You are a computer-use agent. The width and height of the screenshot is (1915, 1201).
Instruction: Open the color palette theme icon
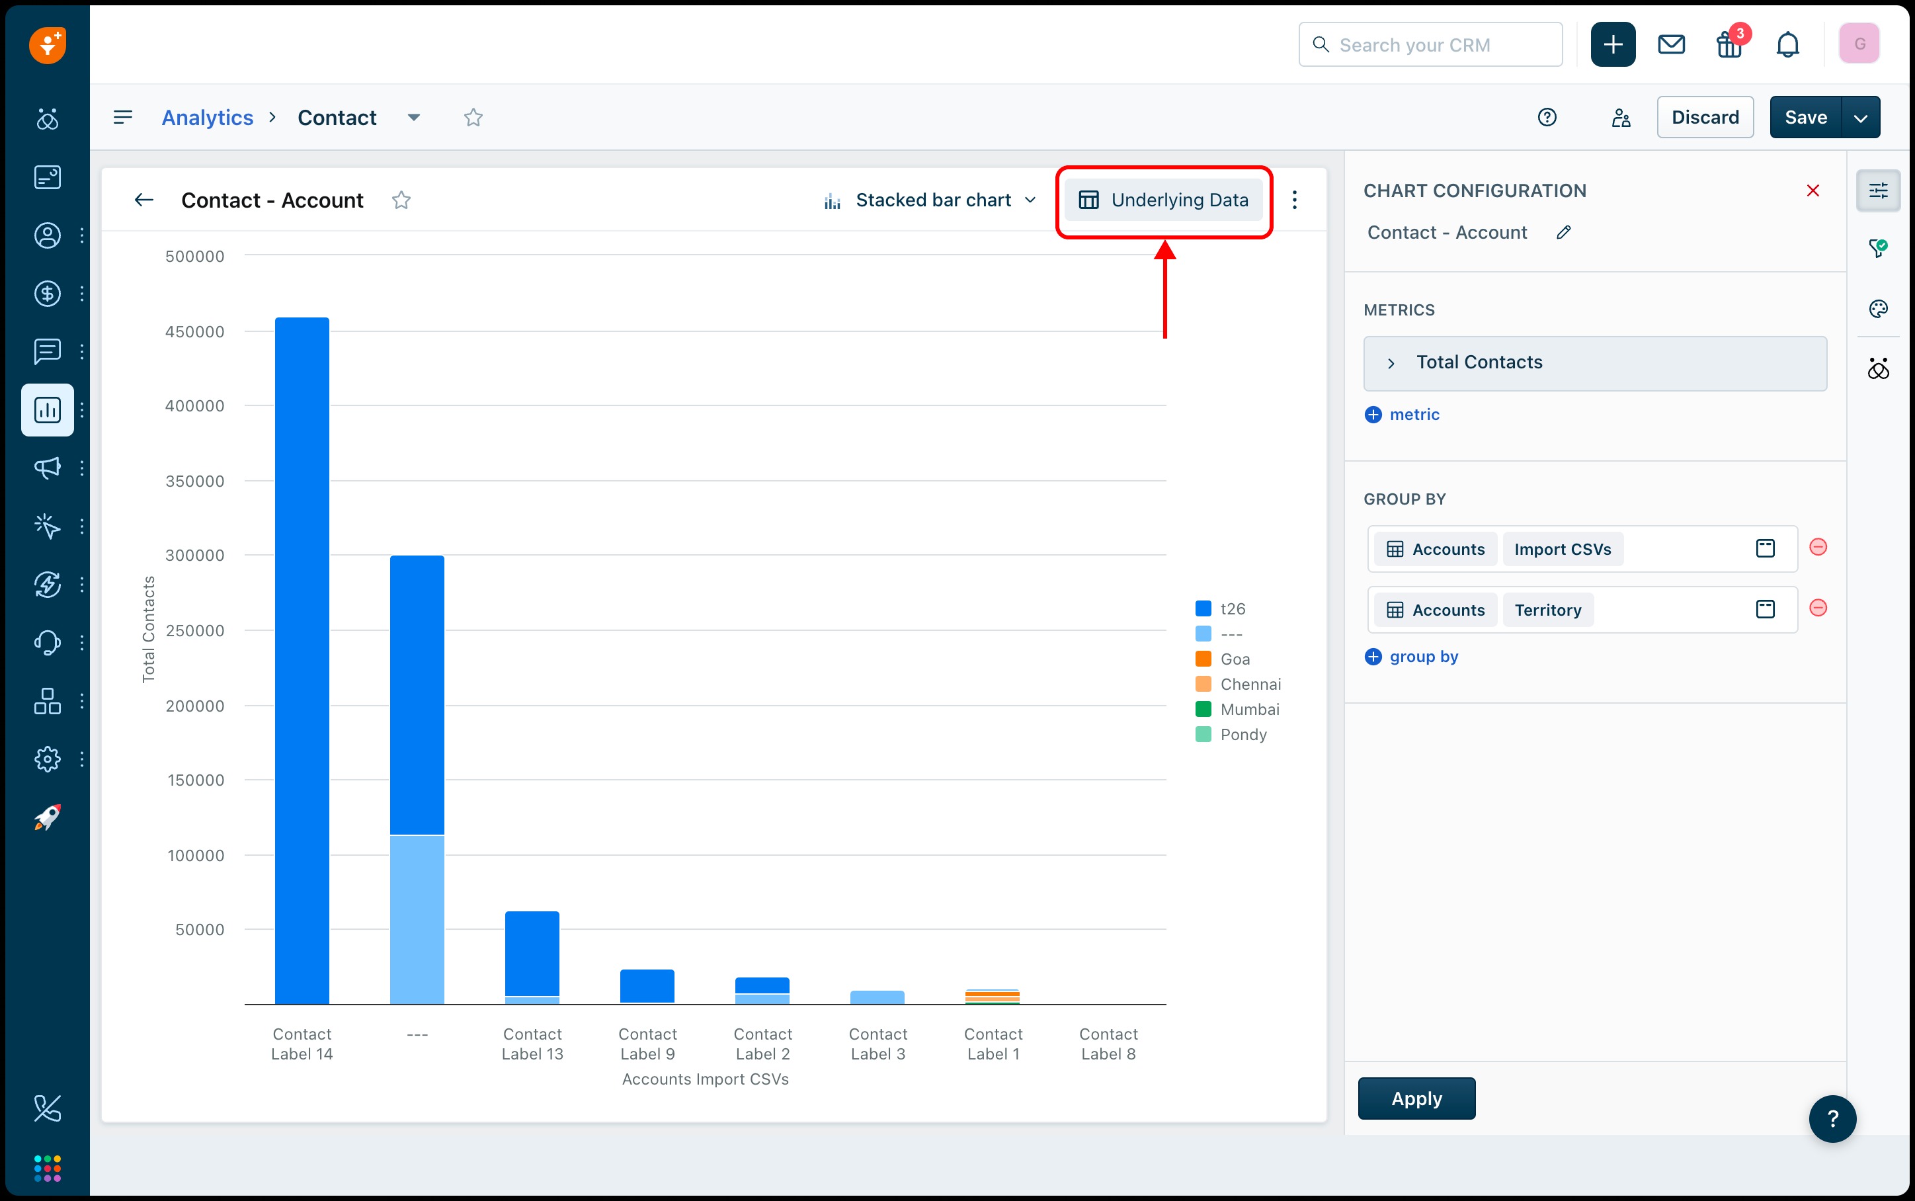click(x=1878, y=309)
